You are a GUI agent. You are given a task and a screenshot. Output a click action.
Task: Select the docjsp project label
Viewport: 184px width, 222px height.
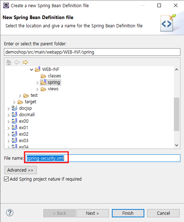tap(25, 108)
